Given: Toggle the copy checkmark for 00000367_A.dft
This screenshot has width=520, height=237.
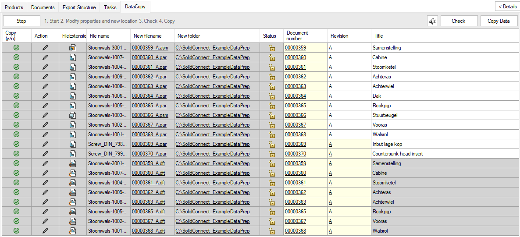Looking at the screenshot, I should point(16,221).
